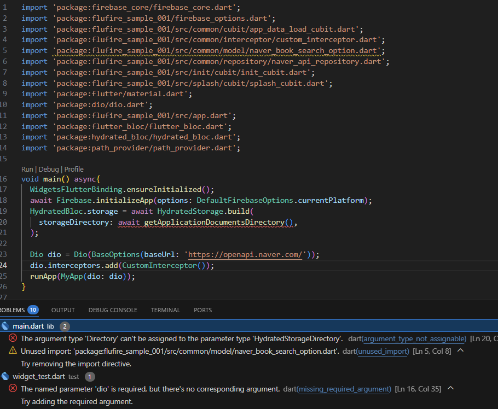Open the PORTS tab

click(x=202, y=310)
